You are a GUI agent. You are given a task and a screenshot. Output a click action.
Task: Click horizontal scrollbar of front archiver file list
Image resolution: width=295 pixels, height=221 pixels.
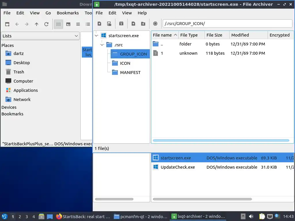click(221, 140)
